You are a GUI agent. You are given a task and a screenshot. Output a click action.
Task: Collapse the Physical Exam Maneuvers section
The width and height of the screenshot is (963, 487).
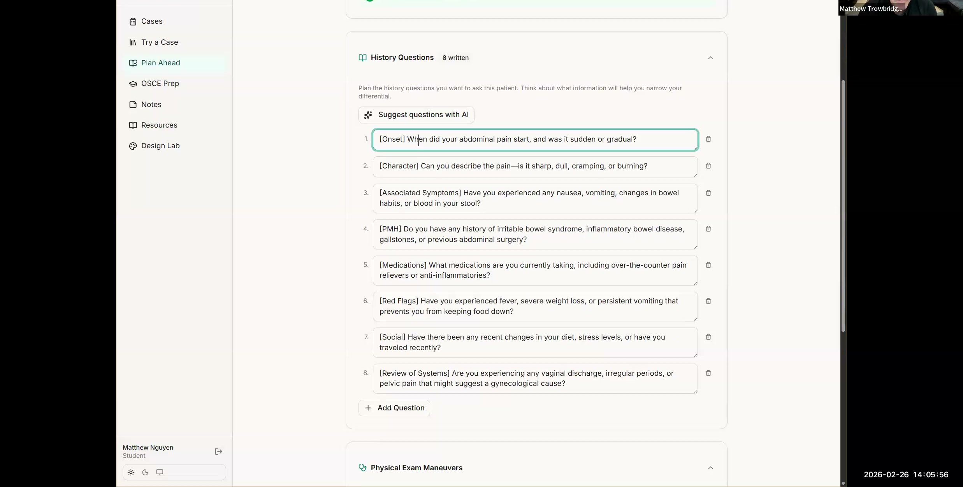coord(710,468)
